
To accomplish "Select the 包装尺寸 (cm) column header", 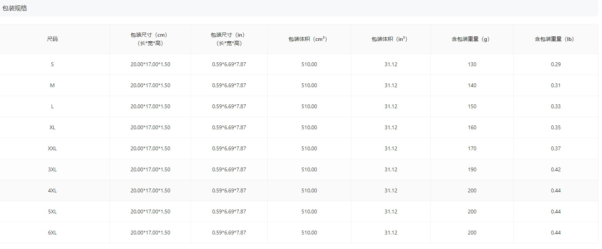I will [x=150, y=39].
